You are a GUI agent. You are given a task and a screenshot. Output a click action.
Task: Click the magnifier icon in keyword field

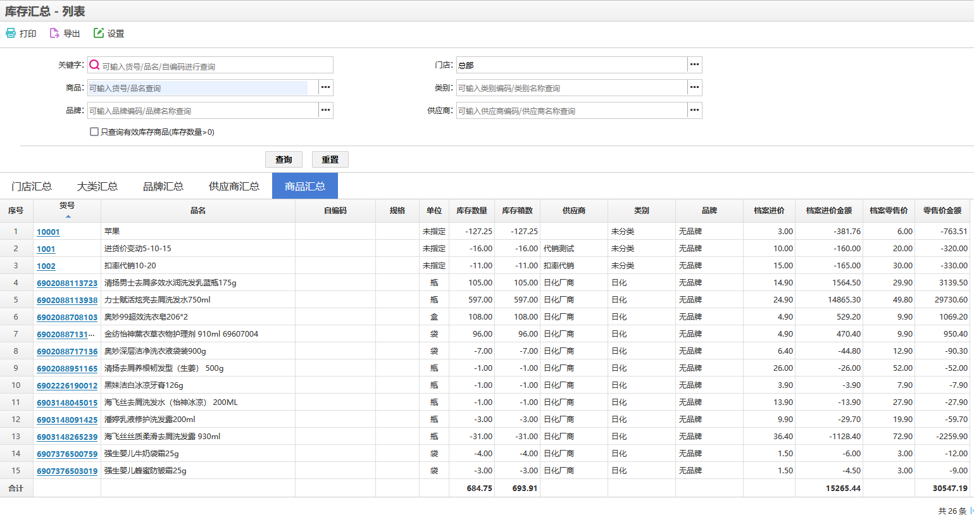(x=94, y=65)
